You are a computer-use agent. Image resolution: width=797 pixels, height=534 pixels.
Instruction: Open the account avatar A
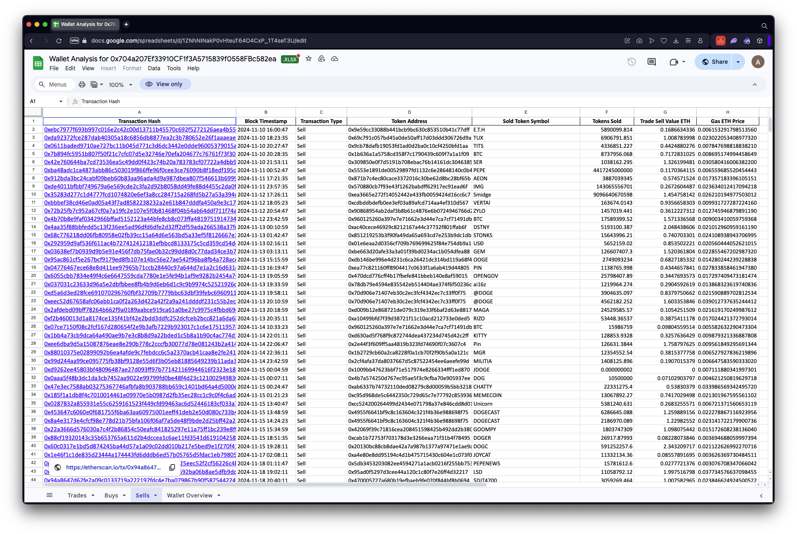[x=758, y=62]
